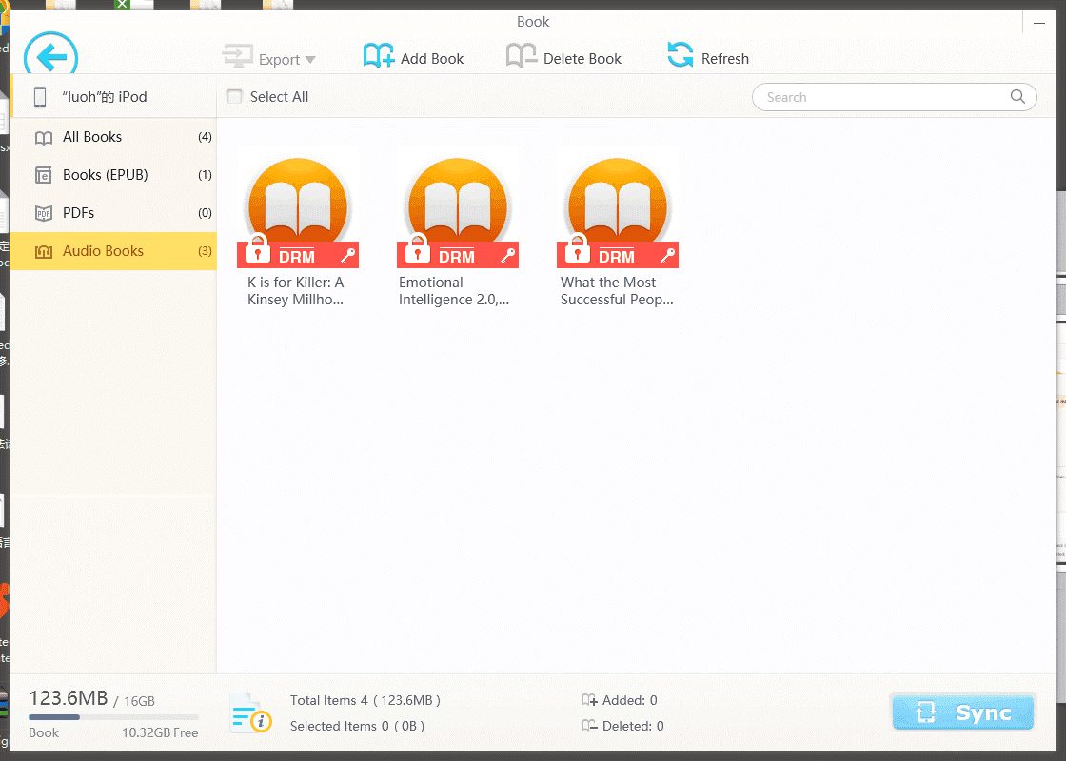Click the Audio Books sidebar icon

coord(44,252)
